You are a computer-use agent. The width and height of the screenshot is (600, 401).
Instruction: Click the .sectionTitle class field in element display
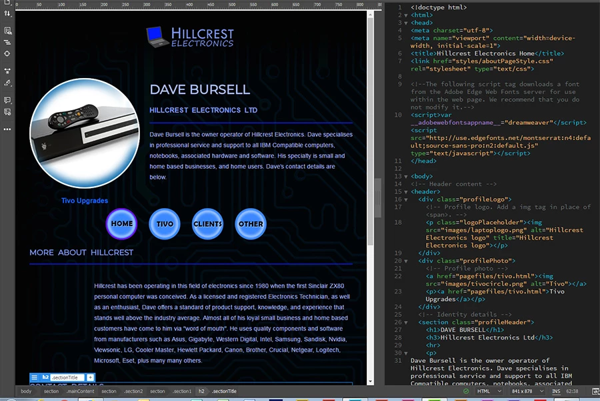point(68,377)
